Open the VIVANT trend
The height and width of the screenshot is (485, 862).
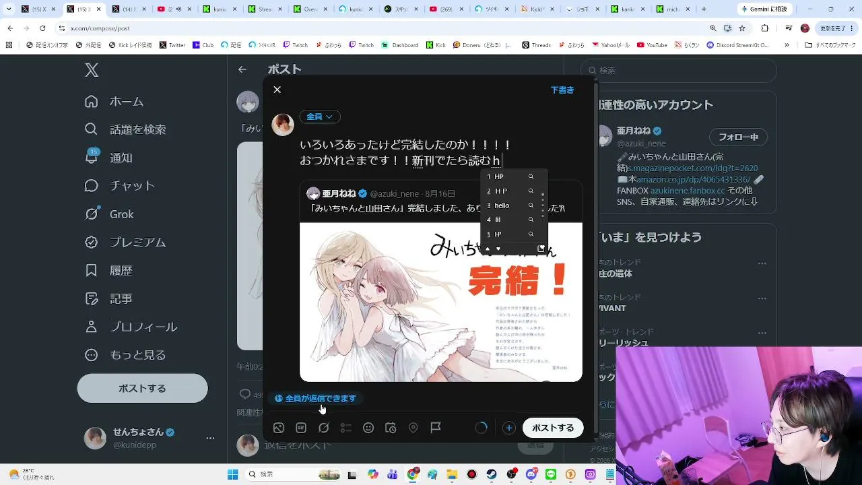[x=612, y=308]
